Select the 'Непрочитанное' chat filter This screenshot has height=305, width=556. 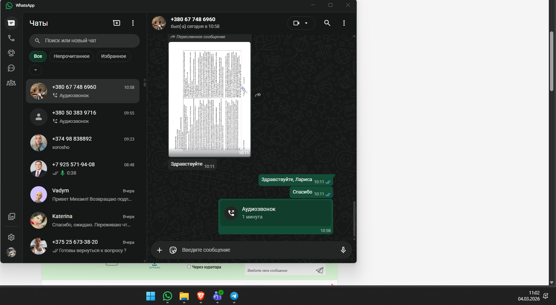[x=72, y=56]
